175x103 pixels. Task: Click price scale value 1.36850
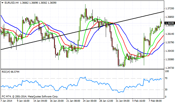[170, 17]
